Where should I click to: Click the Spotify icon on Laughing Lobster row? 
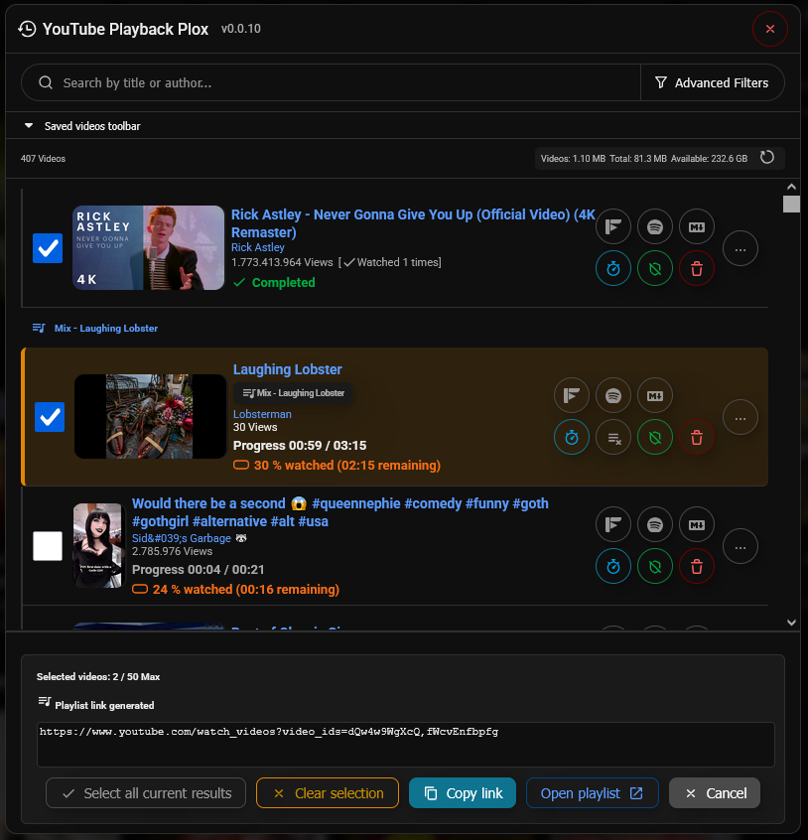[x=613, y=395]
